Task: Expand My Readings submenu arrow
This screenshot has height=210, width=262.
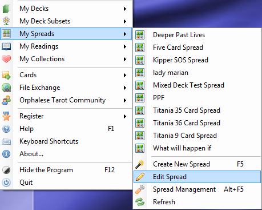Action: click(125, 46)
